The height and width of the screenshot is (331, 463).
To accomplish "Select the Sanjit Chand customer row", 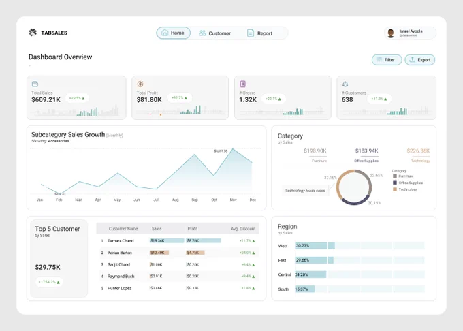I will [x=178, y=264].
